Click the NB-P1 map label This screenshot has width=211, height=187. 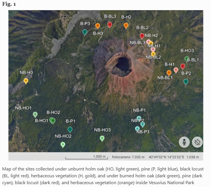point(139,110)
